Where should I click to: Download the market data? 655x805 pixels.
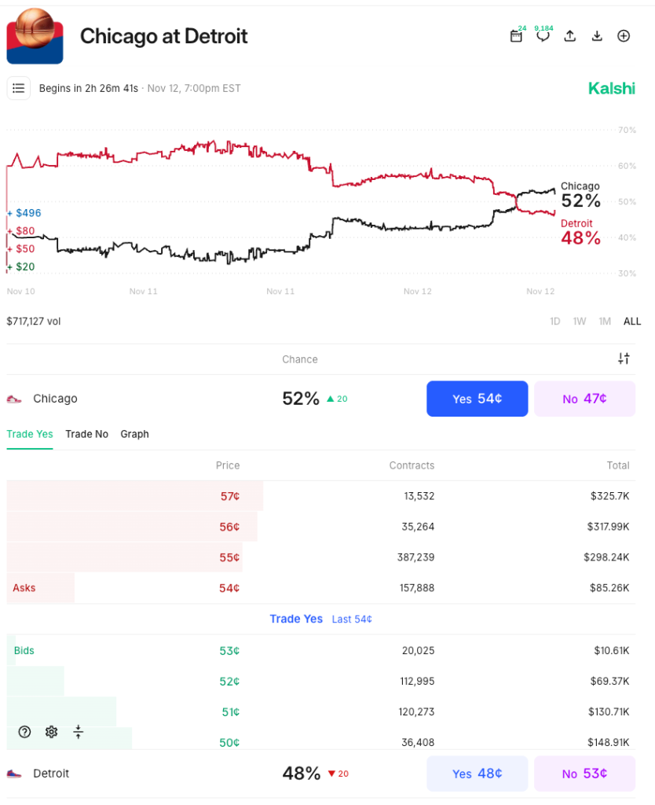tap(596, 35)
